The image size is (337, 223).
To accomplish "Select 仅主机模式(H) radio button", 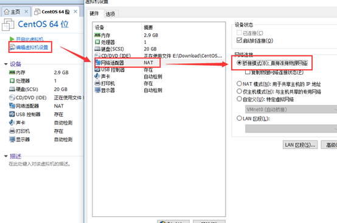I will (x=239, y=91).
